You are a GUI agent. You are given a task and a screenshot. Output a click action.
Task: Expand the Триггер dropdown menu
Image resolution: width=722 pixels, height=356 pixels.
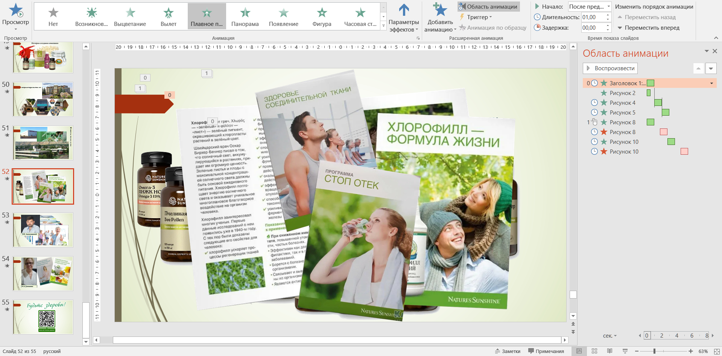click(477, 17)
